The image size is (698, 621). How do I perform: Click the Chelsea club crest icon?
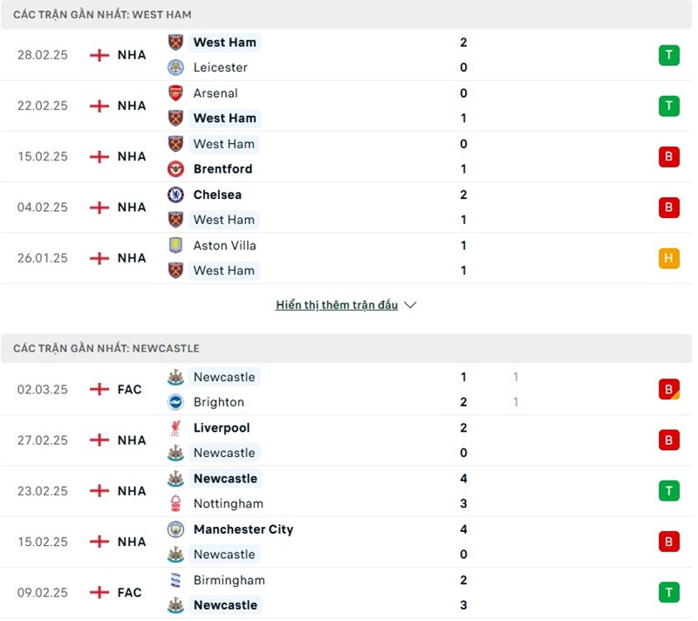point(176,194)
